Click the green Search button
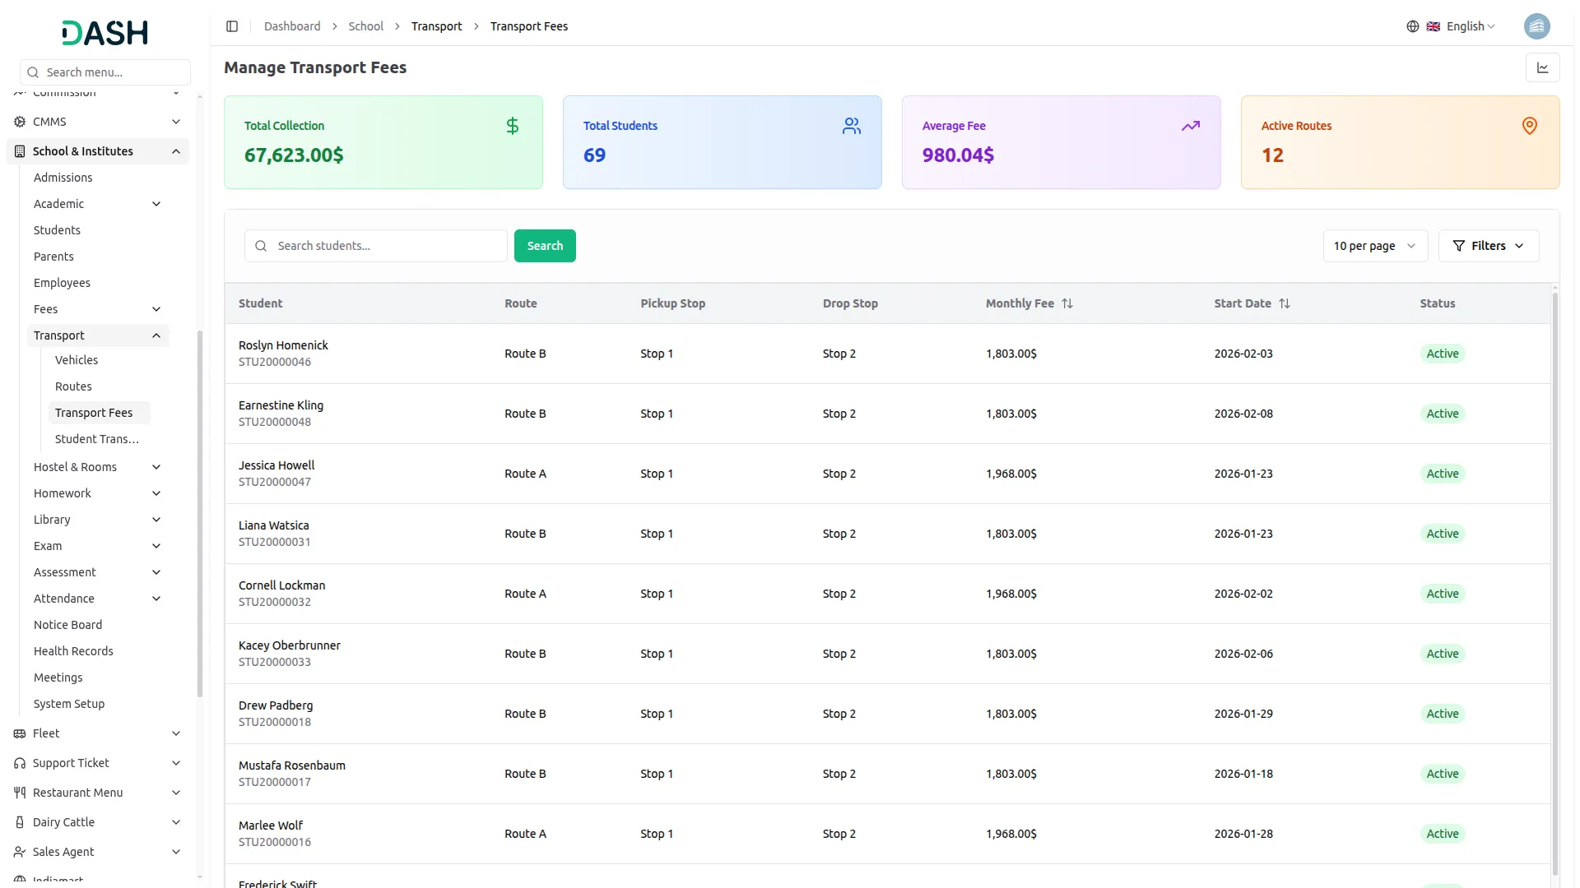 pos(545,246)
